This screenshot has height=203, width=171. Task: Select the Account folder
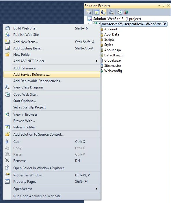(111, 29)
